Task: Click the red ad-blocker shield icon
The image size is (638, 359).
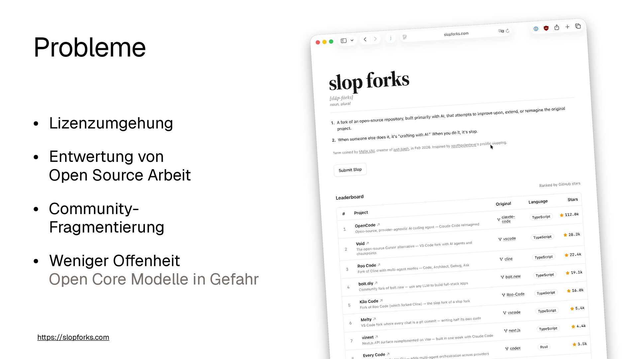Action: (546, 28)
